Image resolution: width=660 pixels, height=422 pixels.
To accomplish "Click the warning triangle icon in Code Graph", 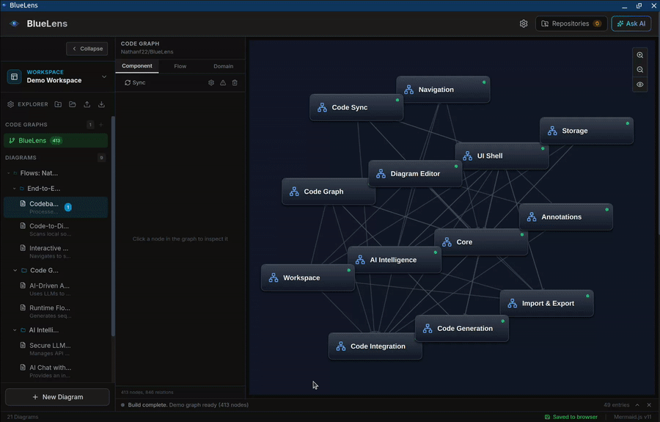I will tap(223, 83).
